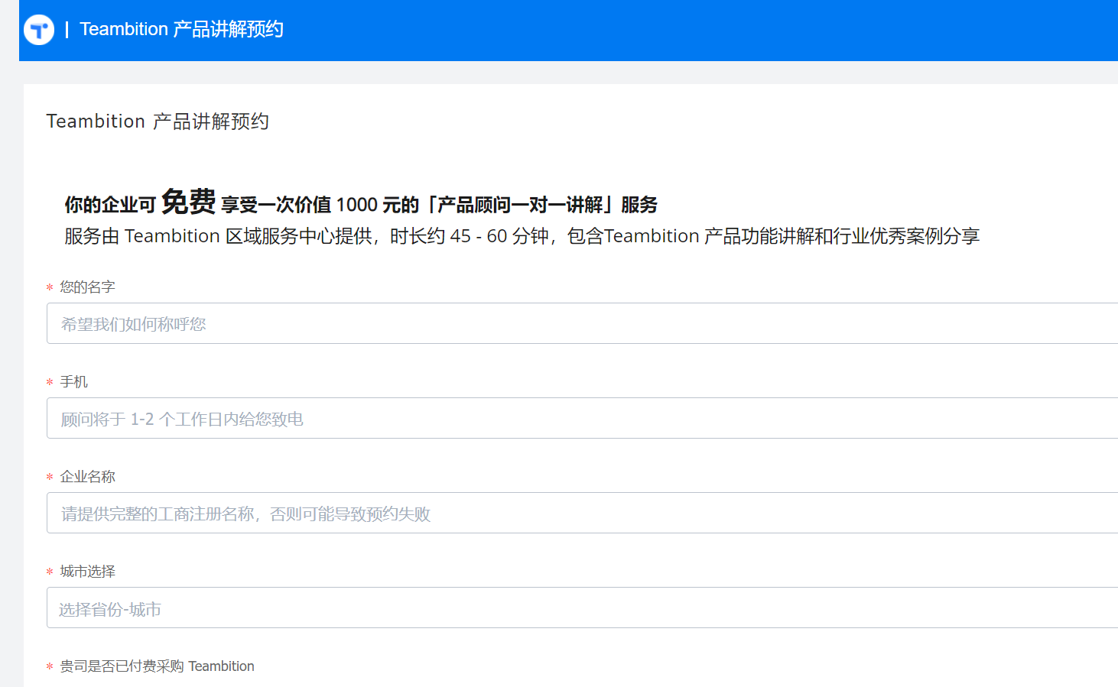The height and width of the screenshot is (687, 1118).
Task: Click the 您的名字 field label
Action: coord(87,287)
